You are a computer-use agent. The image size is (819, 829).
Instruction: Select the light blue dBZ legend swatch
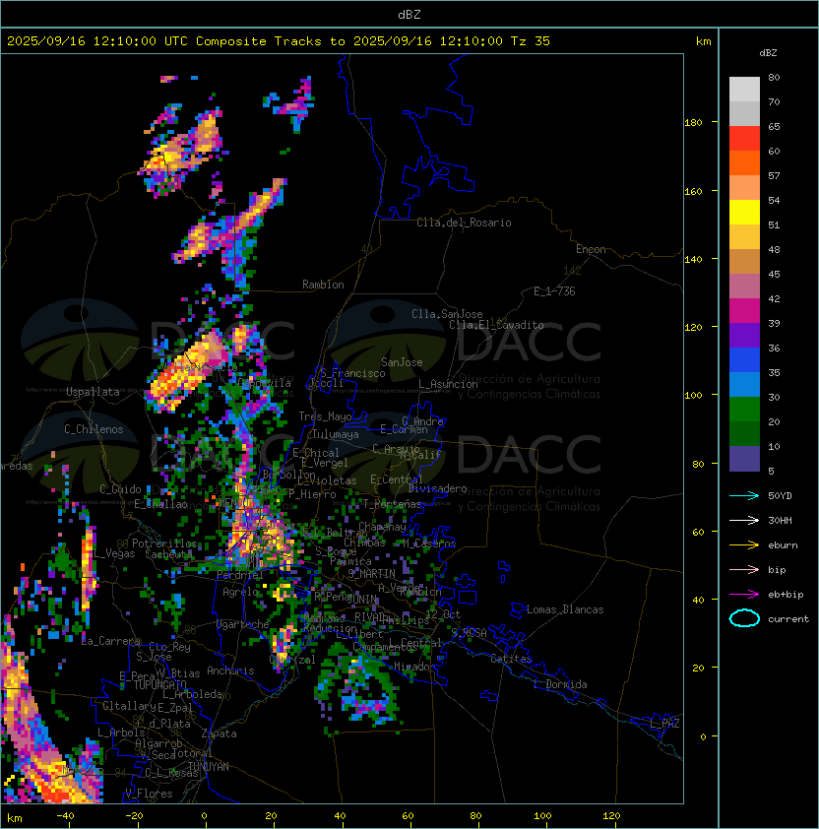(x=744, y=384)
